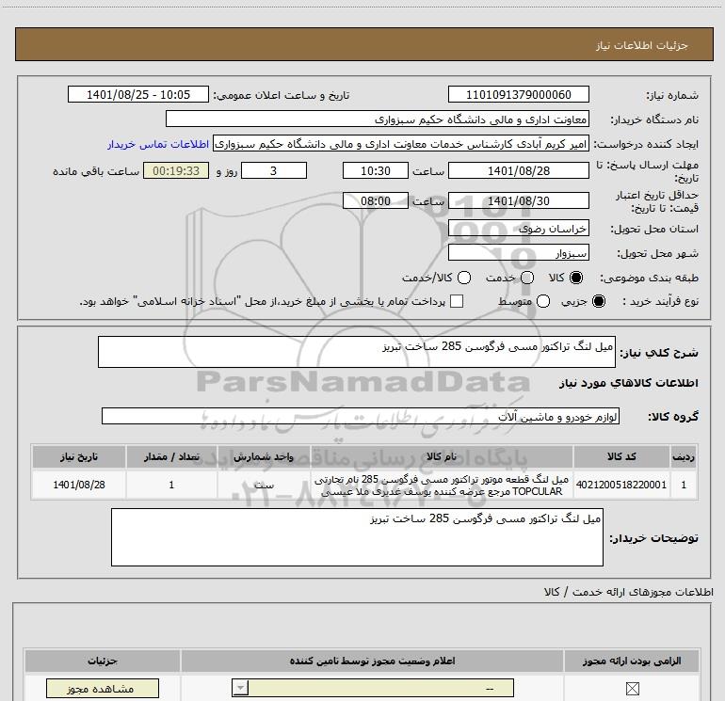Select the کالا/خدمت radio button

[x=464, y=278]
